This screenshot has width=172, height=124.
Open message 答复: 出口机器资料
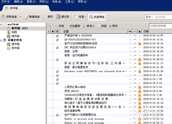(76, 55)
